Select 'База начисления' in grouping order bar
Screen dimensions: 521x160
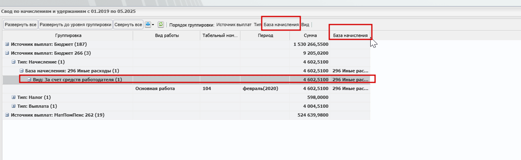click(x=281, y=25)
